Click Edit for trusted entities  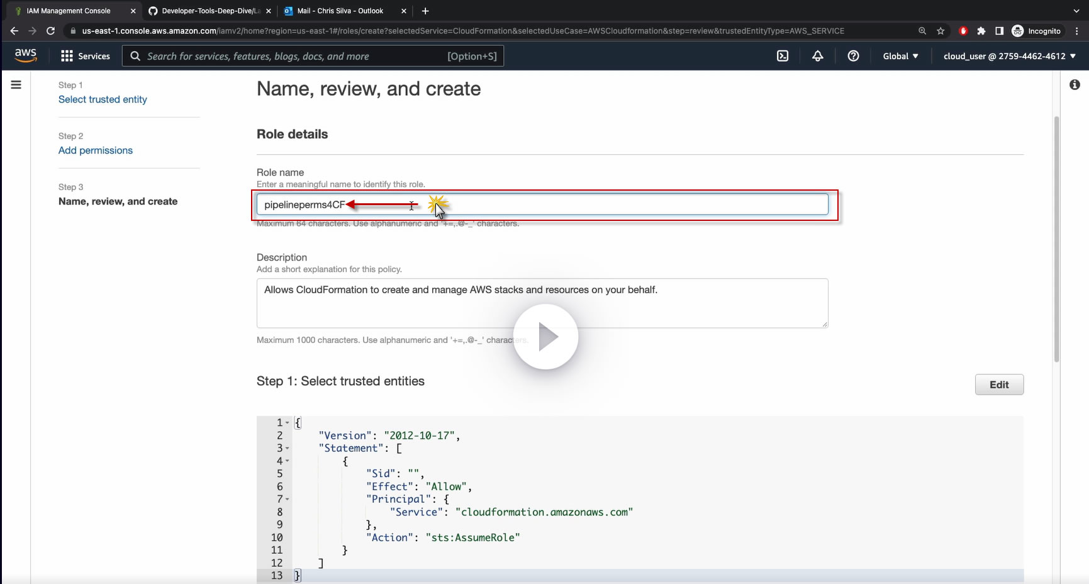click(998, 385)
